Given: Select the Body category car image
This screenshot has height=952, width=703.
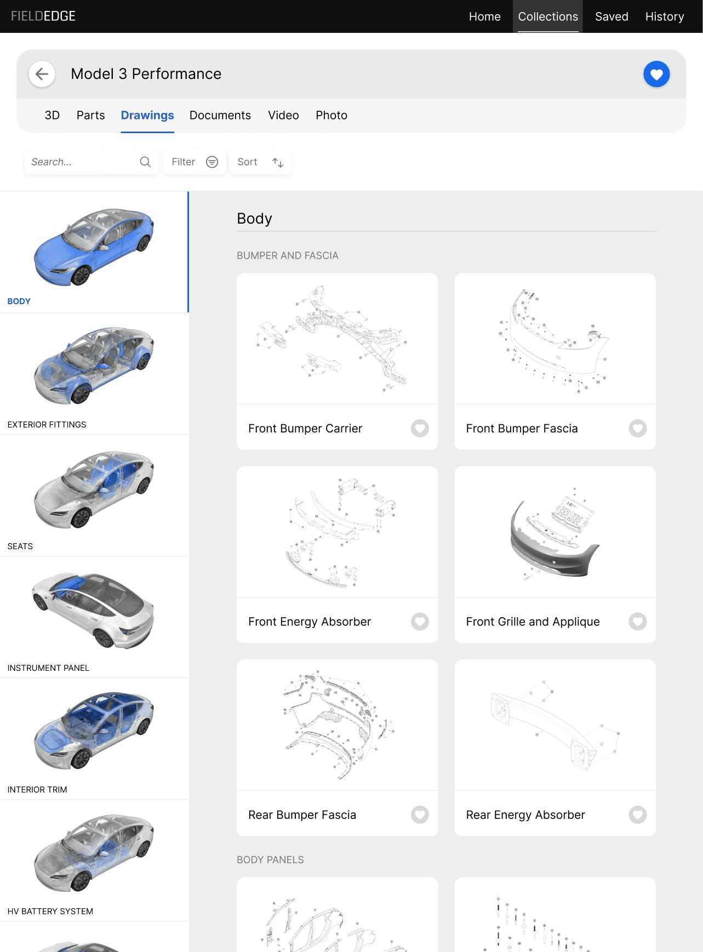Looking at the screenshot, I should click(94, 247).
